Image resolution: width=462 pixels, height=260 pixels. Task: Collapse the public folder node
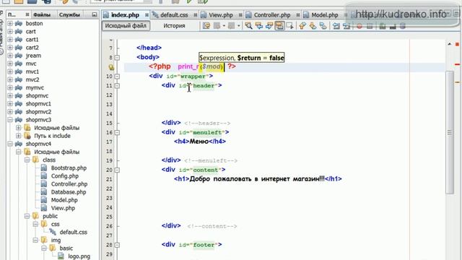27,216
